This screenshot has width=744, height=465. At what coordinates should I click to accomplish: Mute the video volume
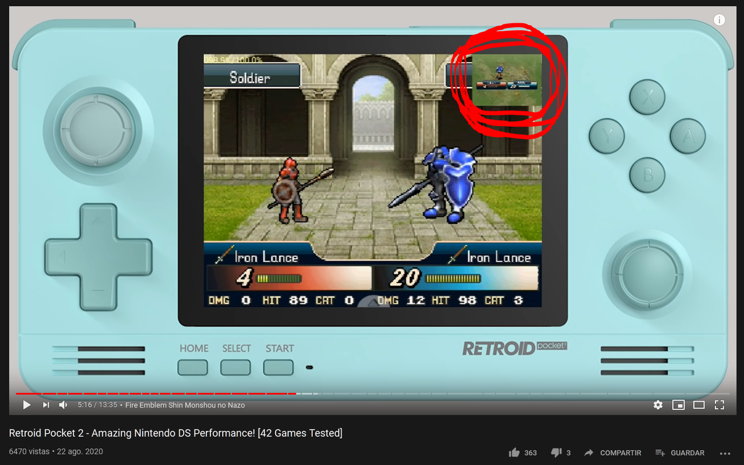[x=63, y=405]
